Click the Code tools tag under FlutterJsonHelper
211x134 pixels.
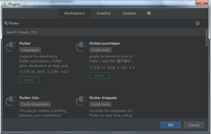100,50
